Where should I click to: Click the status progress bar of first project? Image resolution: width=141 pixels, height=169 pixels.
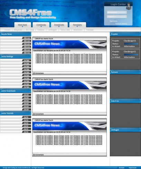[x=131, y=44]
